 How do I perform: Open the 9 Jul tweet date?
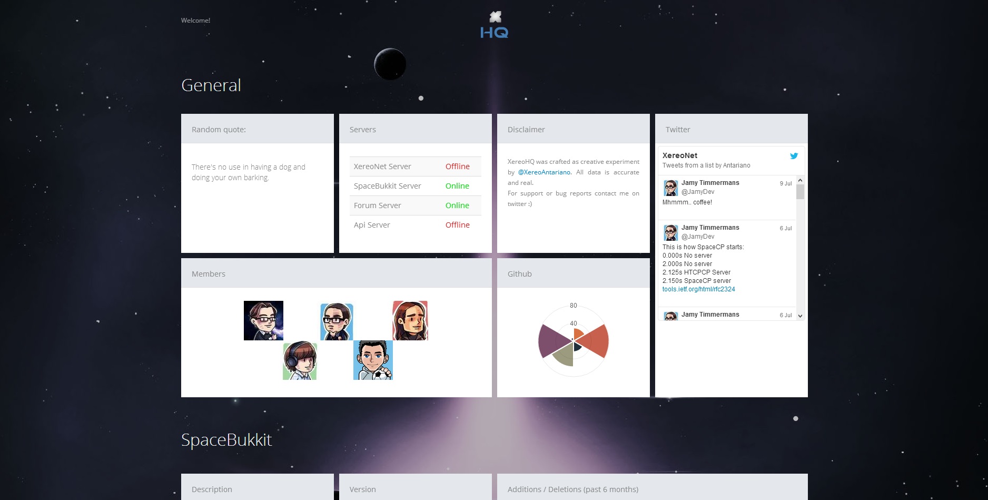coord(786,183)
